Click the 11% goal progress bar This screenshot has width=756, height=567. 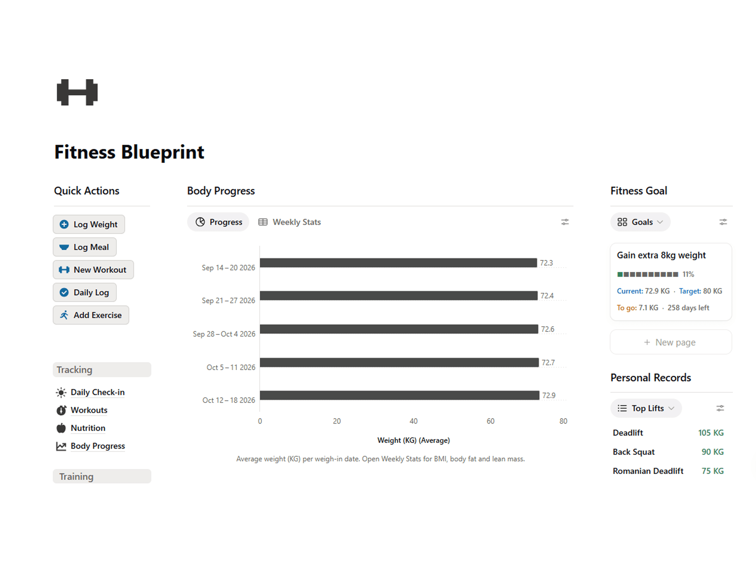coord(648,274)
